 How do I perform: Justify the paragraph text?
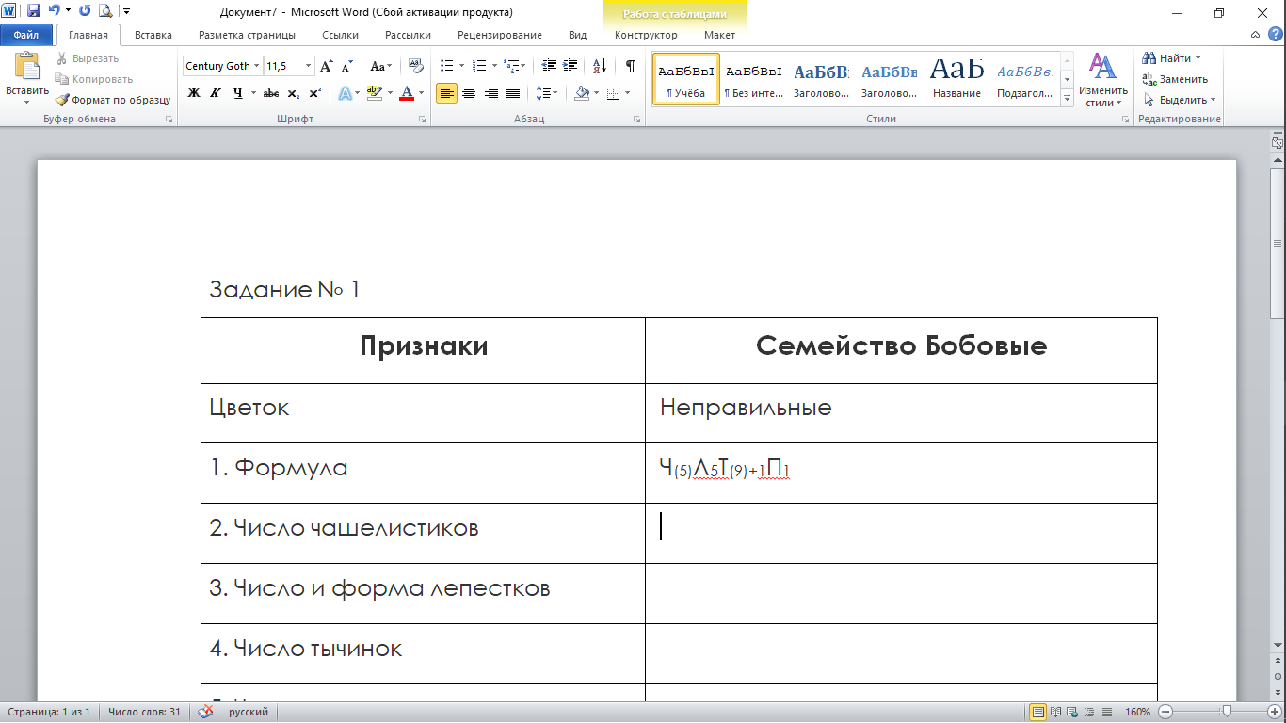pos(513,93)
